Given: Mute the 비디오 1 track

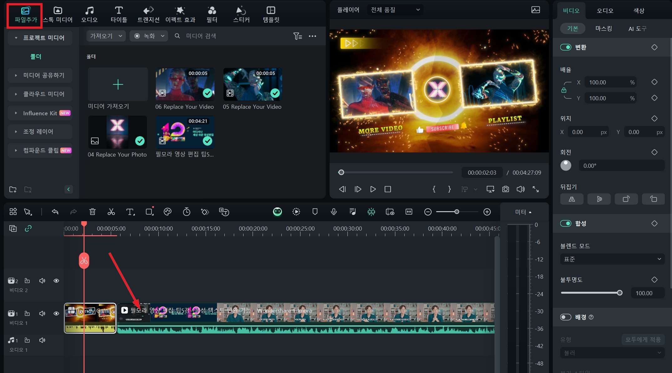Looking at the screenshot, I should tap(42, 313).
